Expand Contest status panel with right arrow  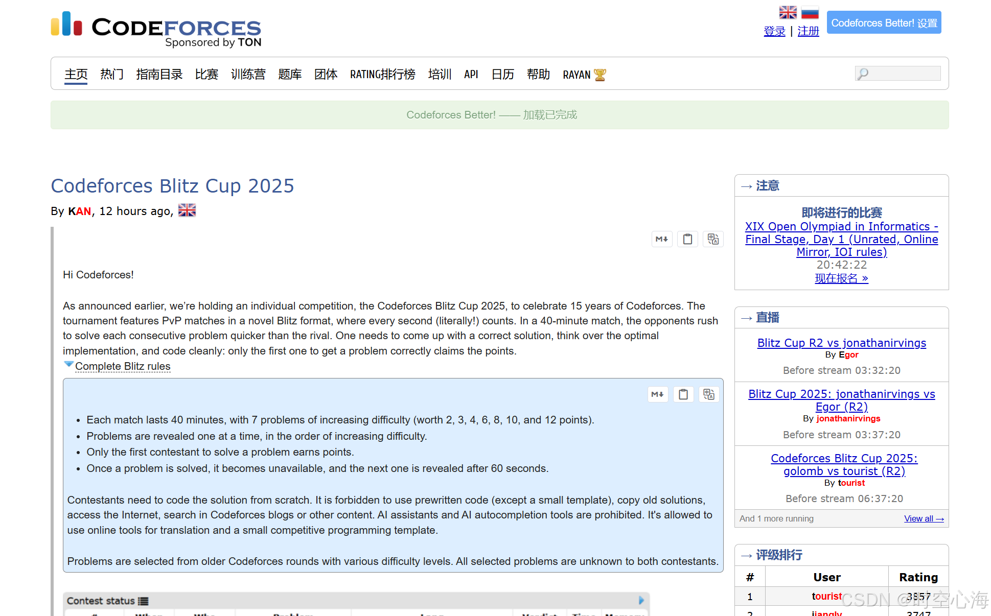[x=641, y=601]
